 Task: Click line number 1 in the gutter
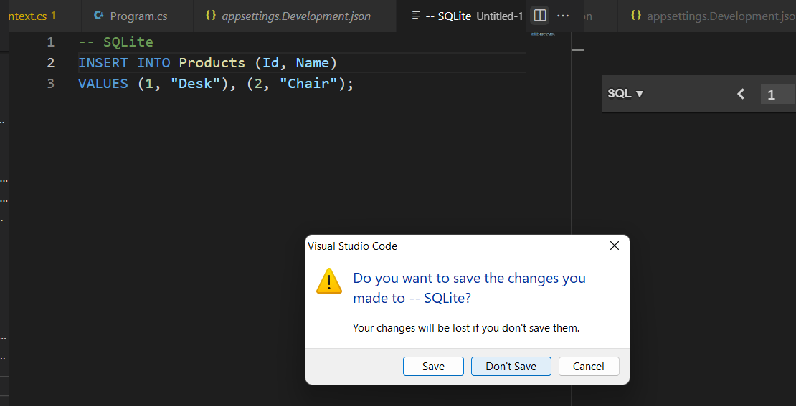[50, 42]
